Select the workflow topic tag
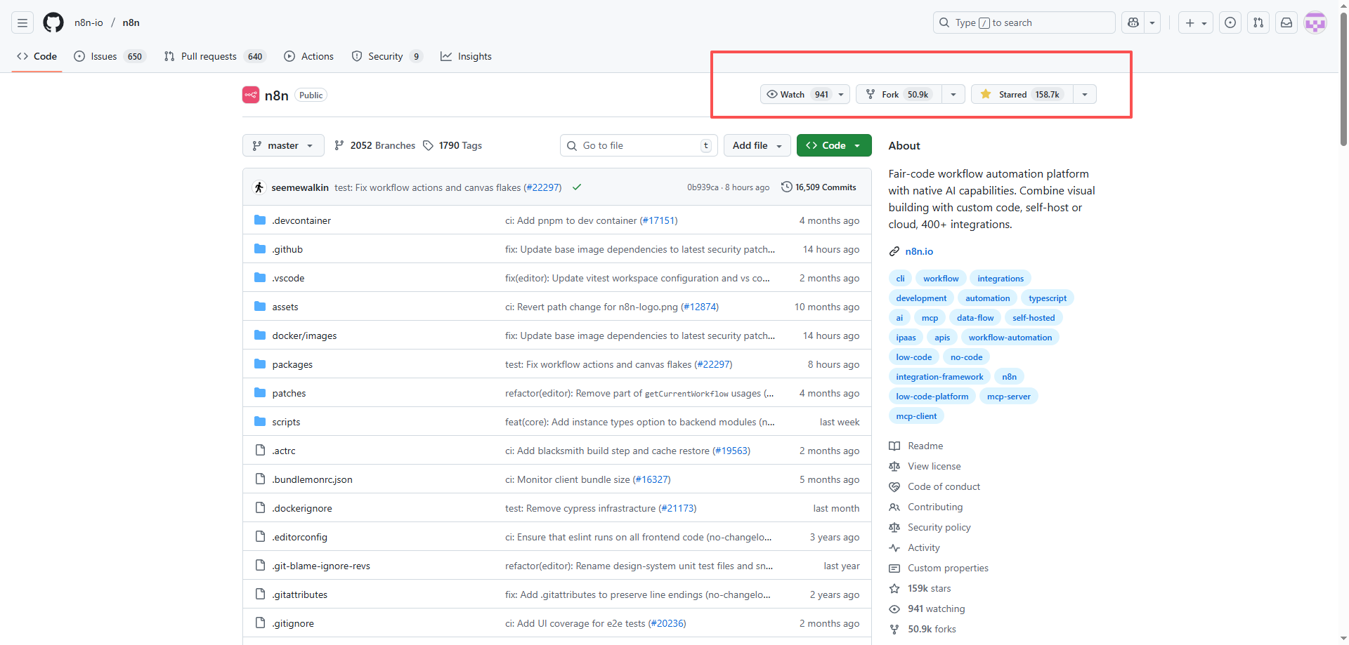 coord(941,278)
